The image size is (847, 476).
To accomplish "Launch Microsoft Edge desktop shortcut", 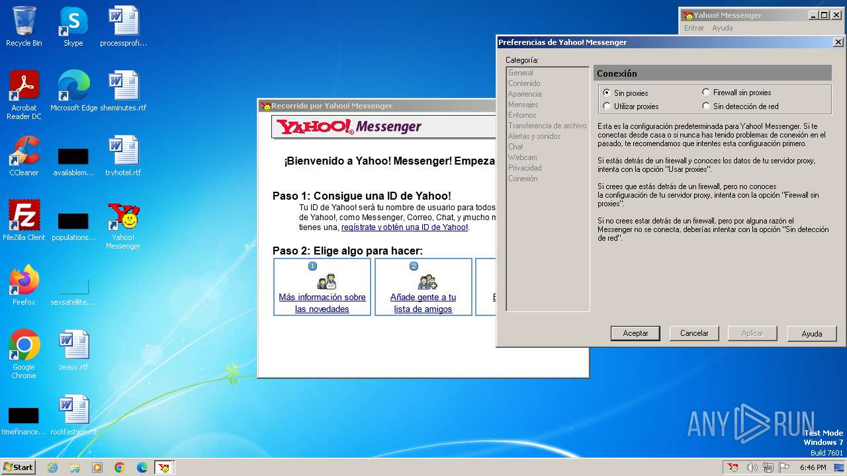I will (73, 91).
